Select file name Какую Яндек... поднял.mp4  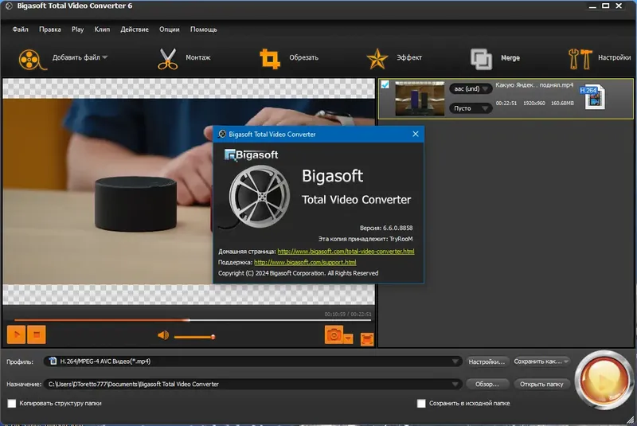(x=534, y=85)
